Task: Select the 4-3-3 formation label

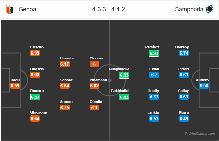Action: tap(99, 9)
